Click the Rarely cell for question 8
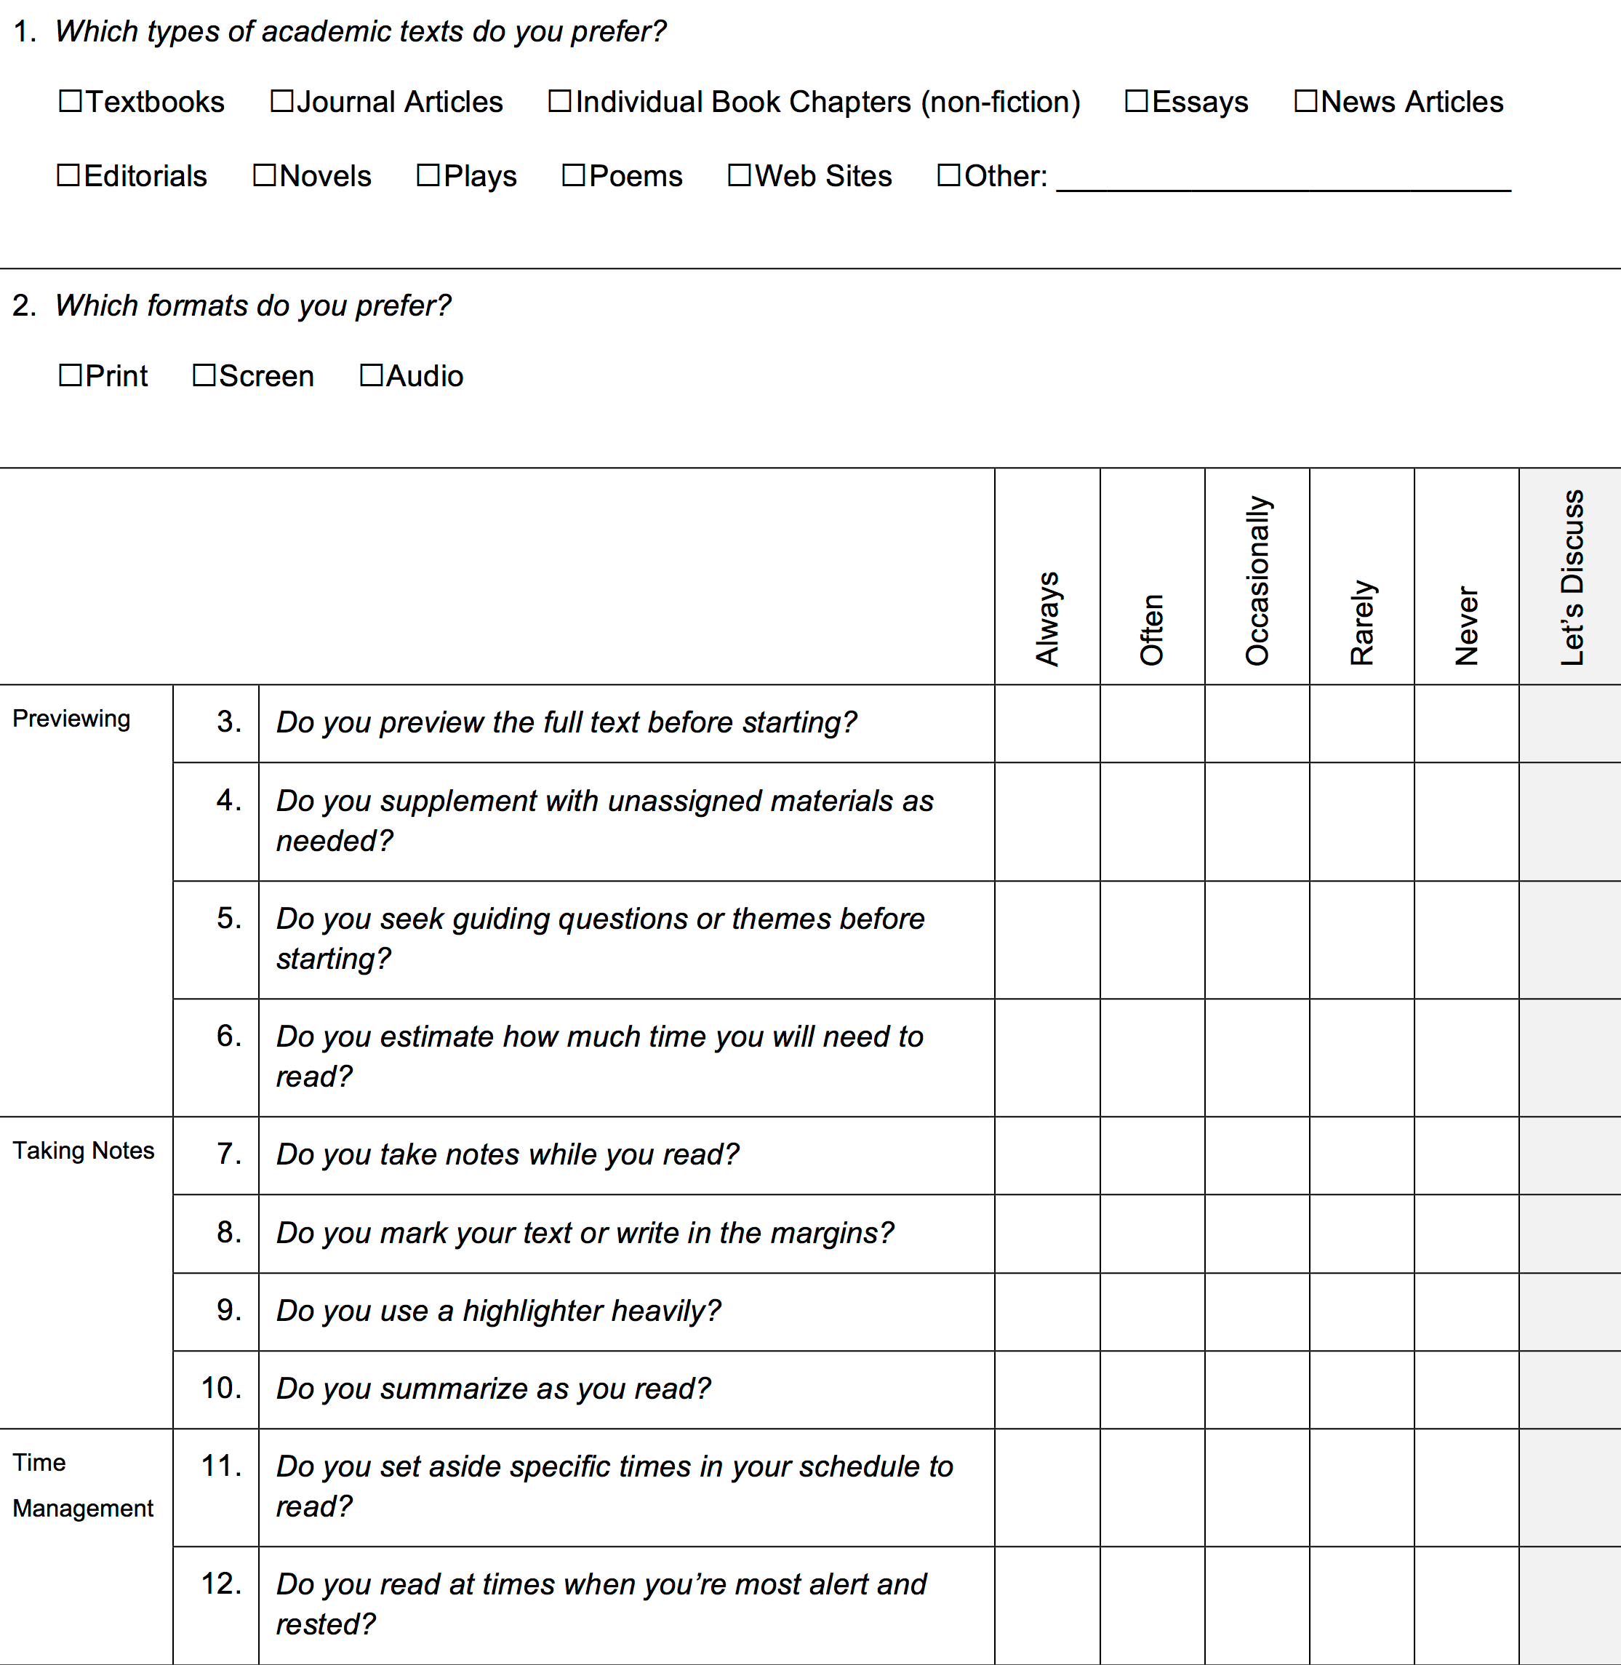Screen dimensions: 1621x1665 coord(1361,1233)
